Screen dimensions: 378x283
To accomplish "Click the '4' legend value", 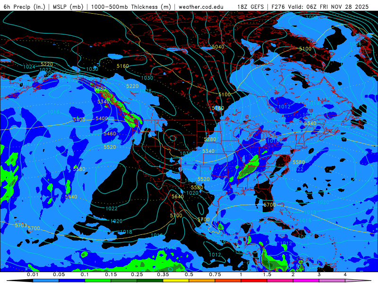I will [x=345, y=275].
